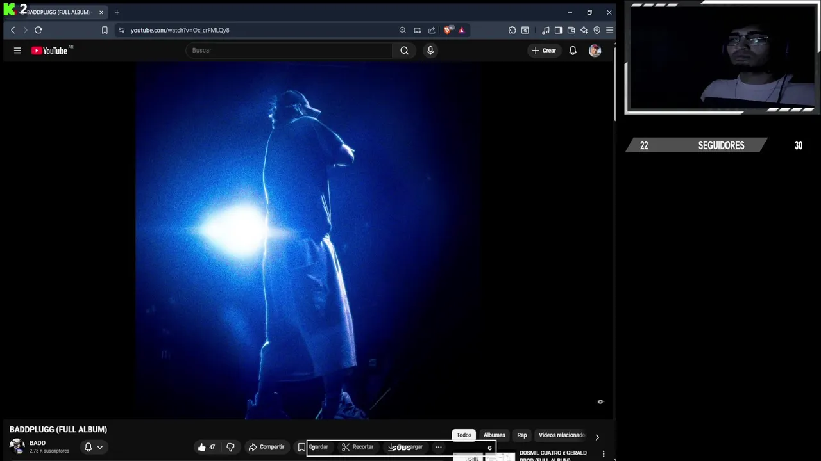
Task: Open the Brave Rewards triangle icon
Action: pos(461,30)
